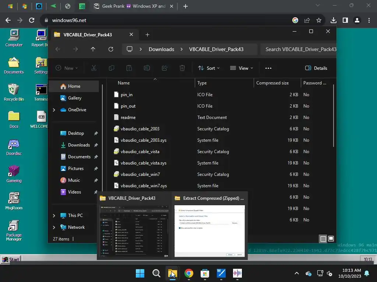This screenshot has height=282, width=377.
Task: Open the Gameing desktop icon
Action: pyautogui.click(x=14, y=174)
